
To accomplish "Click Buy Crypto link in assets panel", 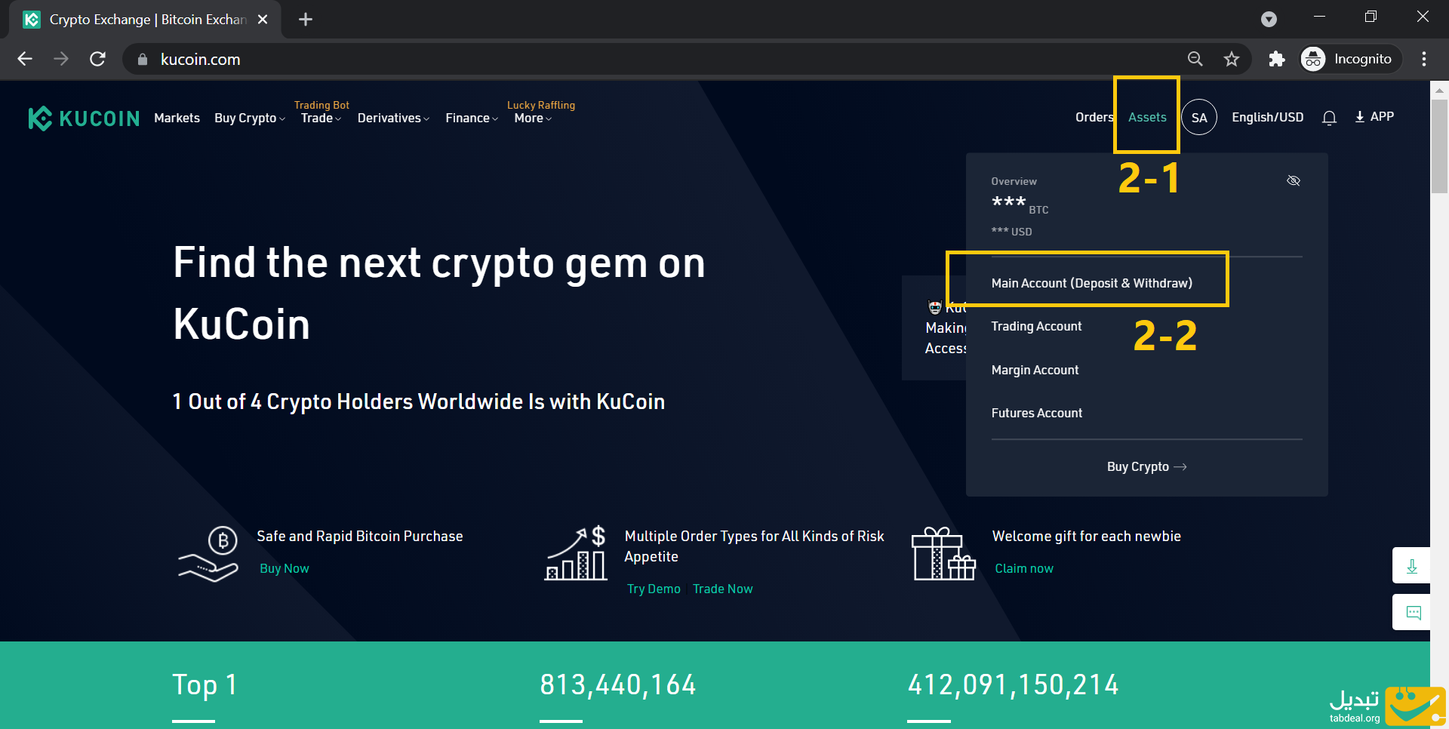I will click(1146, 467).
